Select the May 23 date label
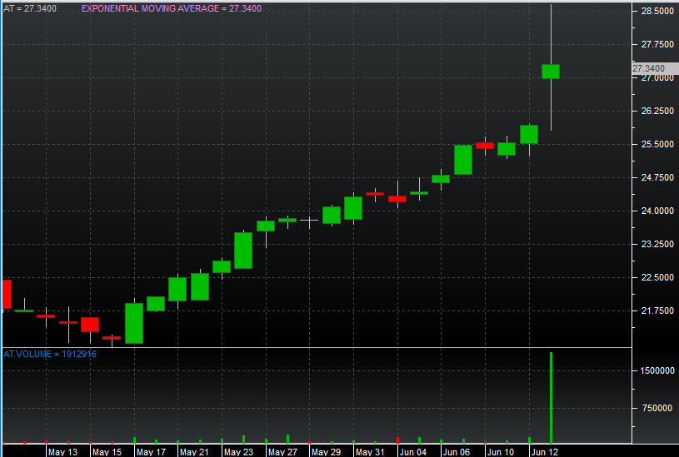Screen dimensions: 679x457 tap(238, 452)
